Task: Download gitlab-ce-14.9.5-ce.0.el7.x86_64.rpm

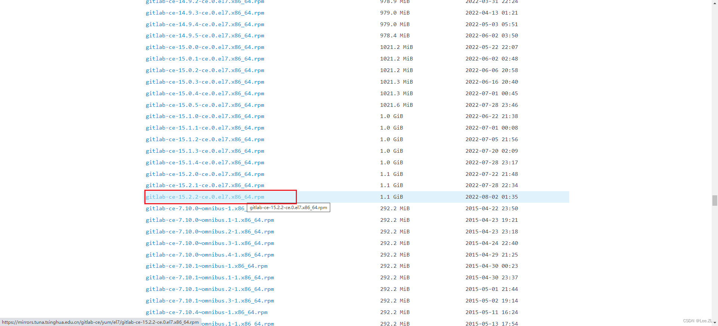Action: point(205,35)
